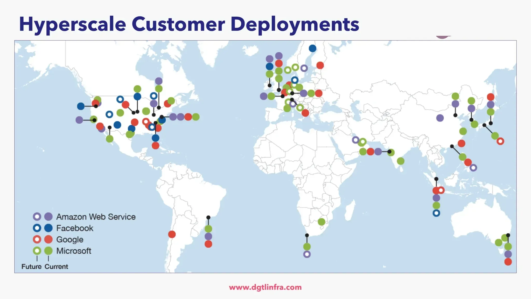This screenshot has width=531, height=299.
Task: Click the solid blue Facebook legend marker
Action: [x=48, y=228]
